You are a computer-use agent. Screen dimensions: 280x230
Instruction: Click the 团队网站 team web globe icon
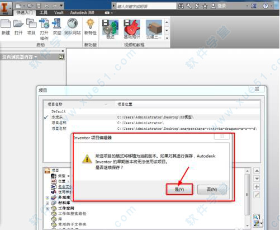pyautogui.click(x=73, y=26)
